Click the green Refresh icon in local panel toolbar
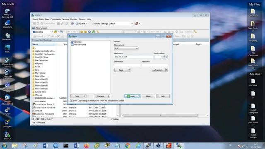The height and width of the screenshot is (149, 265). [93, 32]
